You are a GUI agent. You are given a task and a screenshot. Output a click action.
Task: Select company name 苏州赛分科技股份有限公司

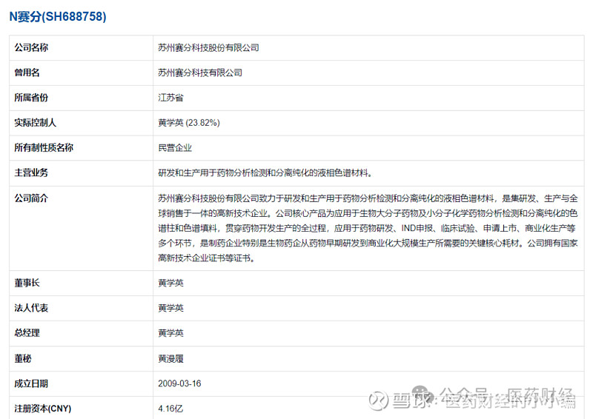tap(208, 47)
